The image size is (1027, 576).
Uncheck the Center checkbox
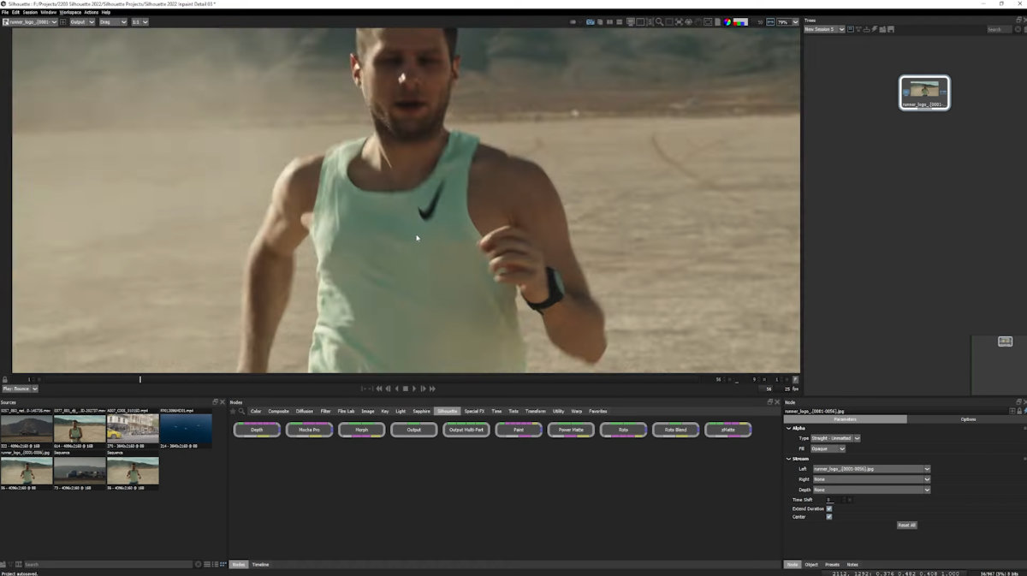829,515
